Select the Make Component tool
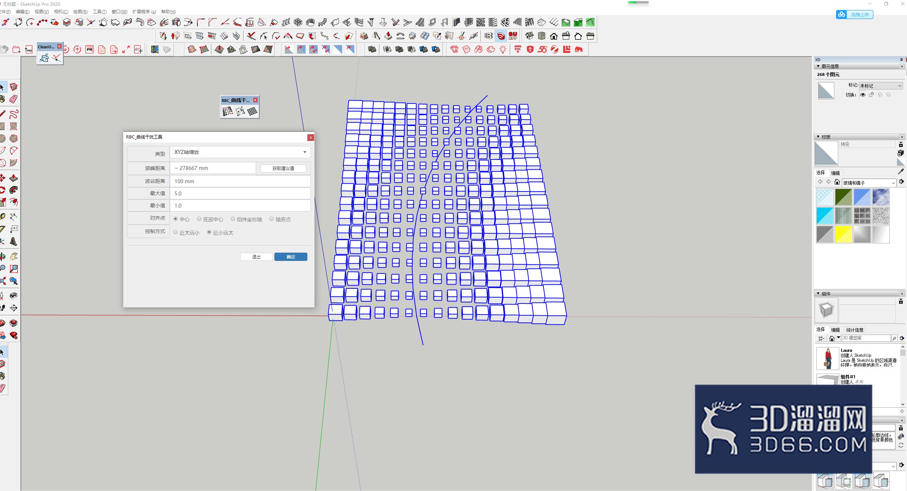Image resolution: width=907 pixels, height=491 pixels. click(14, 87)
